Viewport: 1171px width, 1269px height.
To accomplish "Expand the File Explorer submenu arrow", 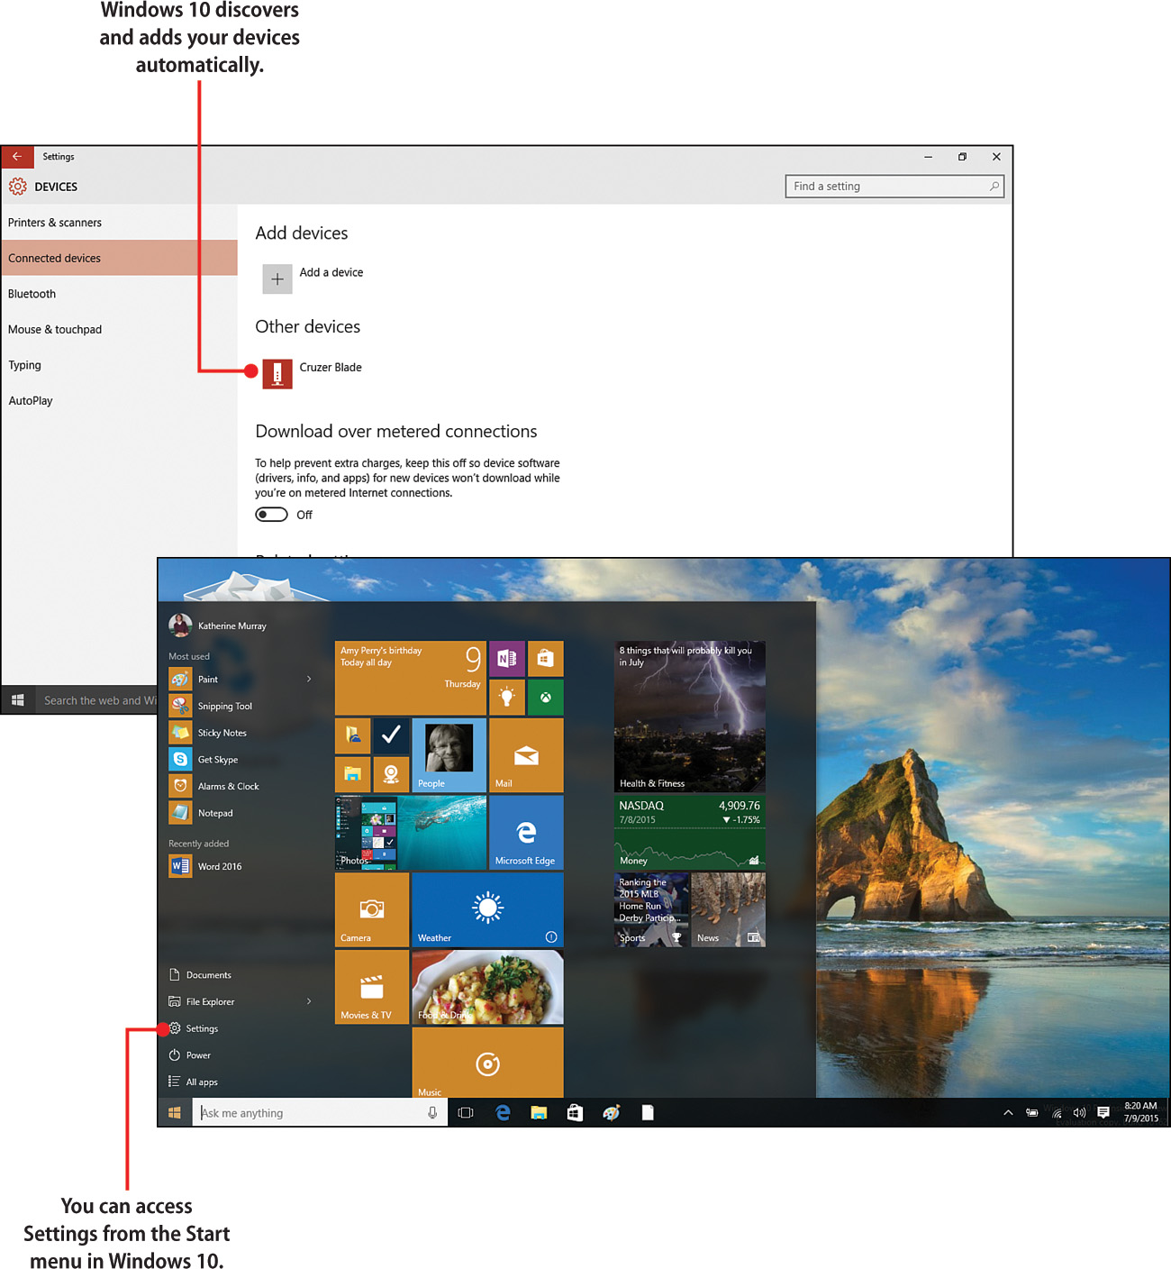I will click(x=309, y=1001).
